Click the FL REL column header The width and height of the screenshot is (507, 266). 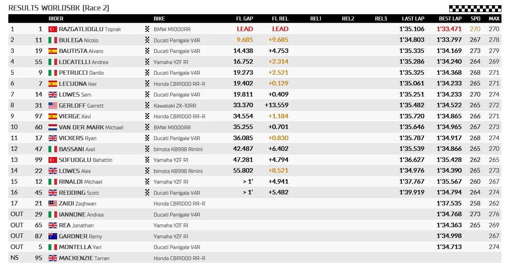tap(280, 19)
